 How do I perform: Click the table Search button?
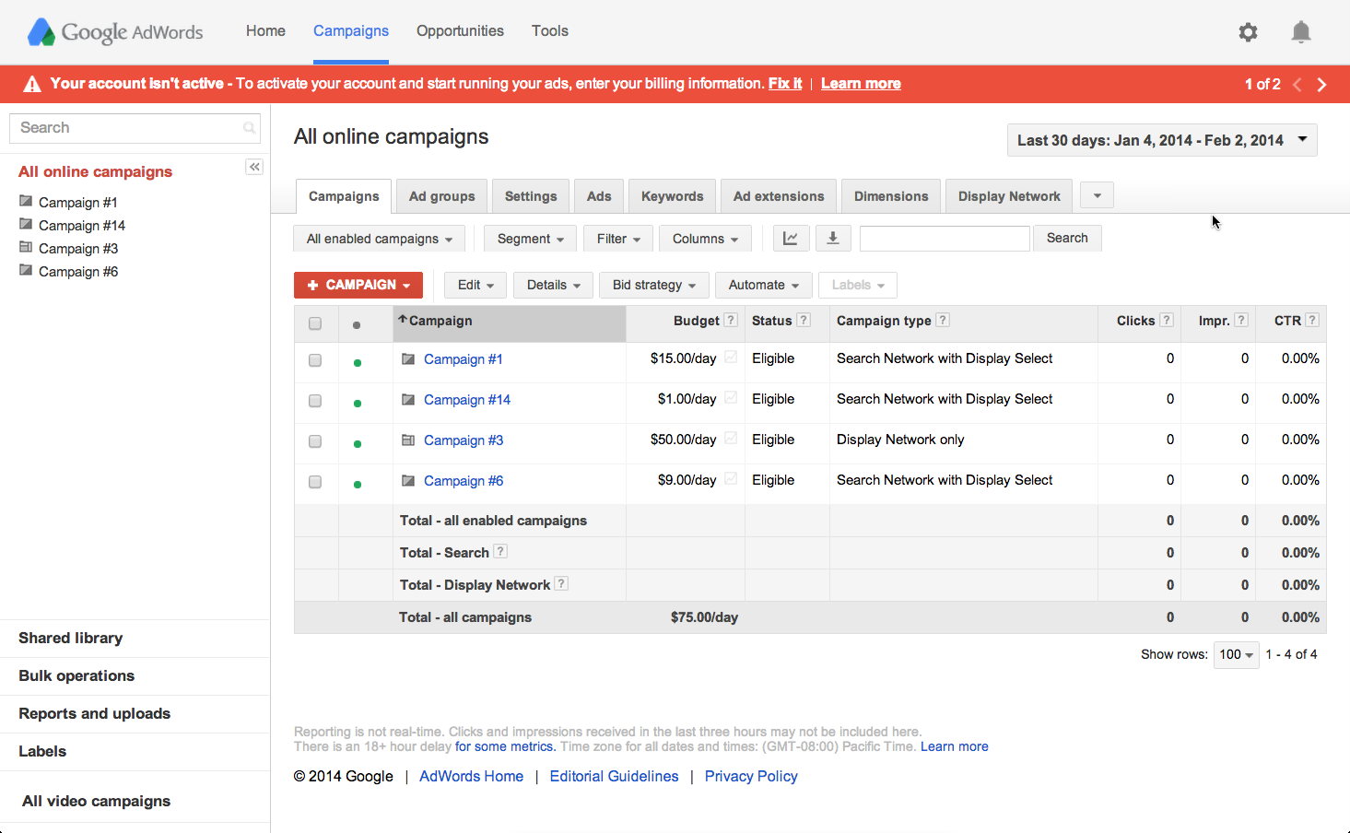point(1067,238)
